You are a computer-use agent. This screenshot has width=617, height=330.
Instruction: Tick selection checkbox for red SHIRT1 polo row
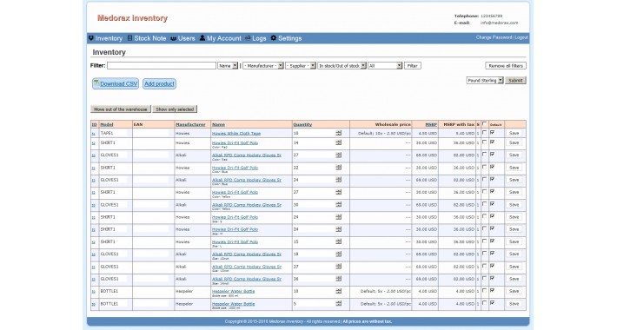[484, 142]
